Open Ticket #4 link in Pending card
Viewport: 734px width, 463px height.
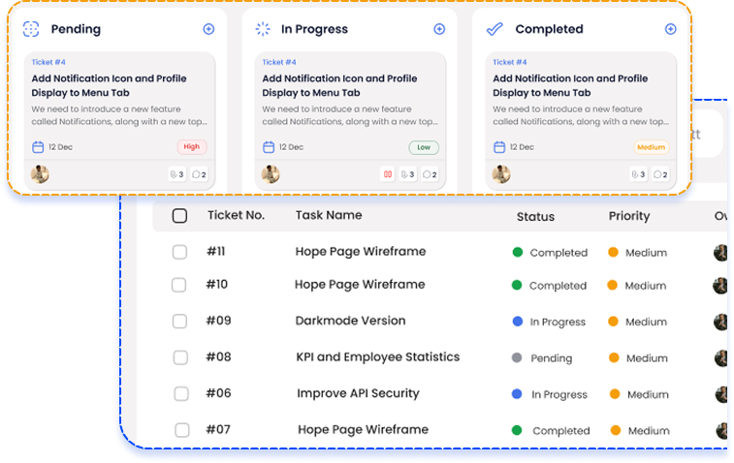click(48, 62)
